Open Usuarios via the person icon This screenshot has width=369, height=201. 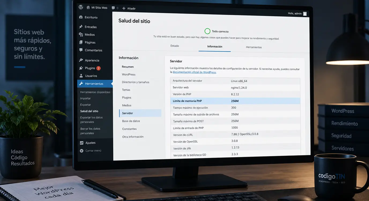coord(81,76)
